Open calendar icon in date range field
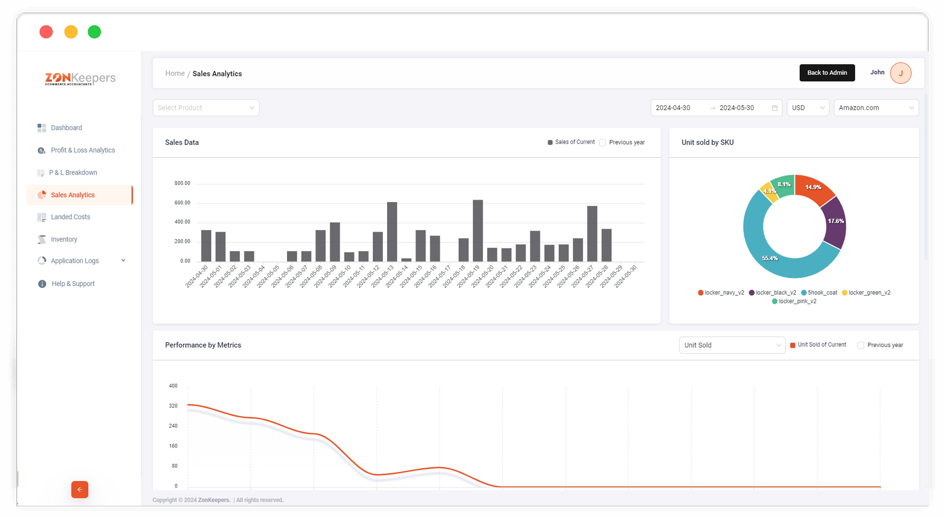Screen dimensions: 944x517 click(x=774, y=108)
